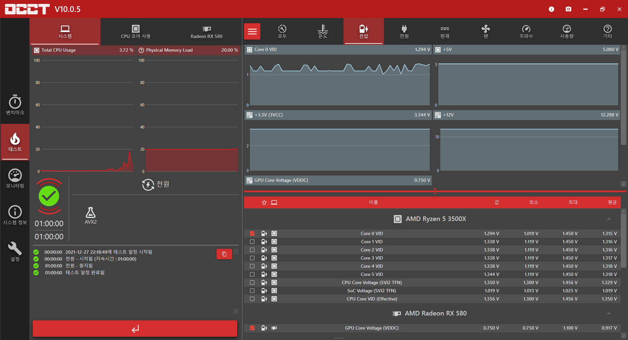Click Core 0 VID graph header icon
Image resolution: width=628 pixels, height=340 pixels.
tap(250, 50)
